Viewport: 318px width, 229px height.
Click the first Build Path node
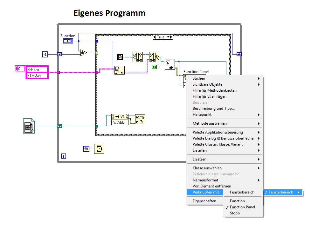tap(138, 57)
